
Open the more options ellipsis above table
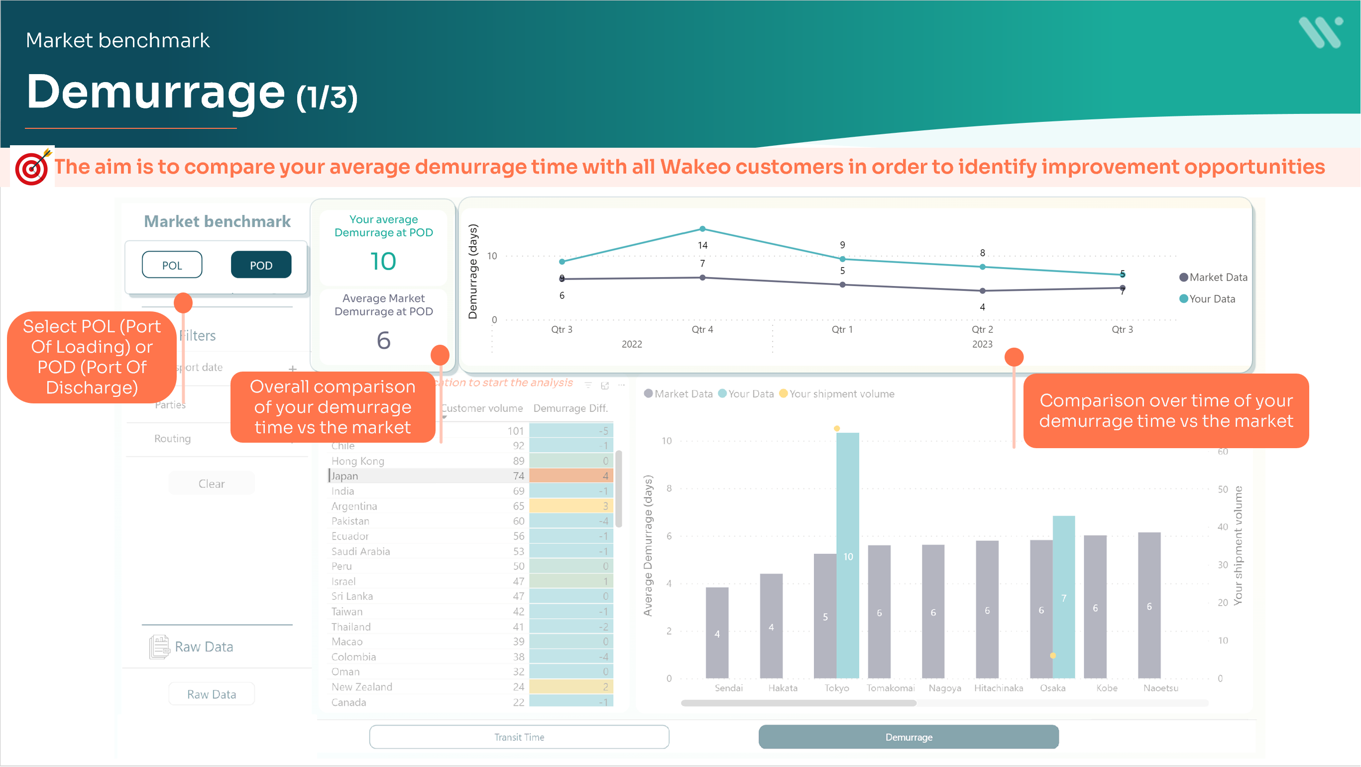click(621, 385)
